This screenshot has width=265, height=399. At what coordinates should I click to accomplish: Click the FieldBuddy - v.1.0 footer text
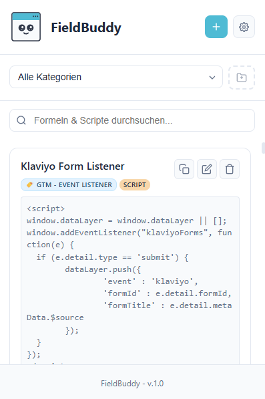132,384
